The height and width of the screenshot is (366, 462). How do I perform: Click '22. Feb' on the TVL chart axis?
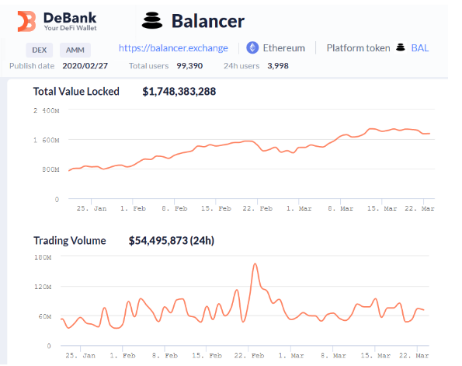coord(258,208)
